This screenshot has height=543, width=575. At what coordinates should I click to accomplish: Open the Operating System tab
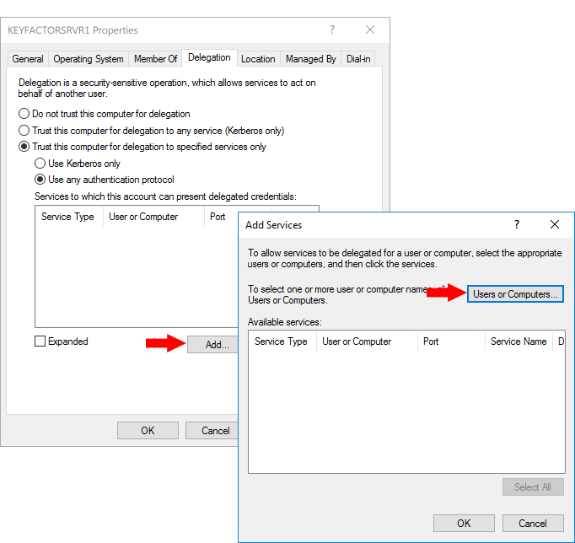[x=89, y=59]
